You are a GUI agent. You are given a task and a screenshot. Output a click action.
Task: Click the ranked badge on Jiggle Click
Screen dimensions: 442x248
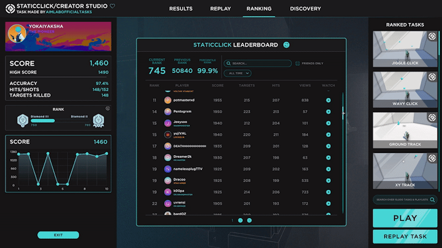[432, 36]
